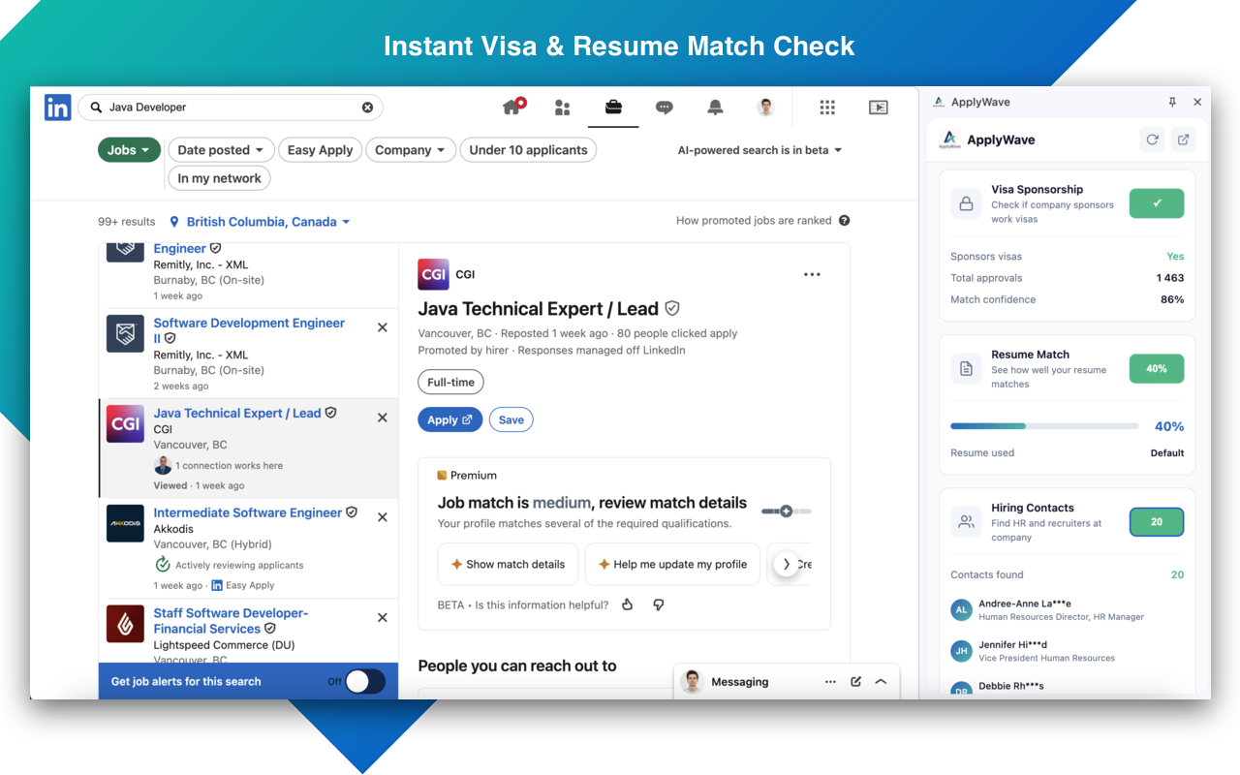This screenshot has height=775, width=1240.
Task: Open the CGI company page link
Action: [x=465, y=275]
